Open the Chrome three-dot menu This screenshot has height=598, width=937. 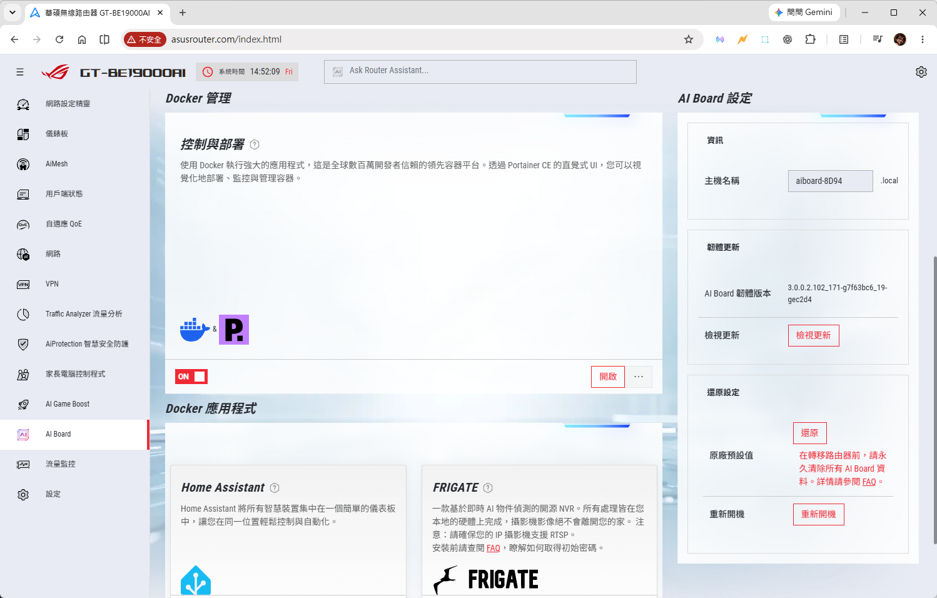pos(923,39)
